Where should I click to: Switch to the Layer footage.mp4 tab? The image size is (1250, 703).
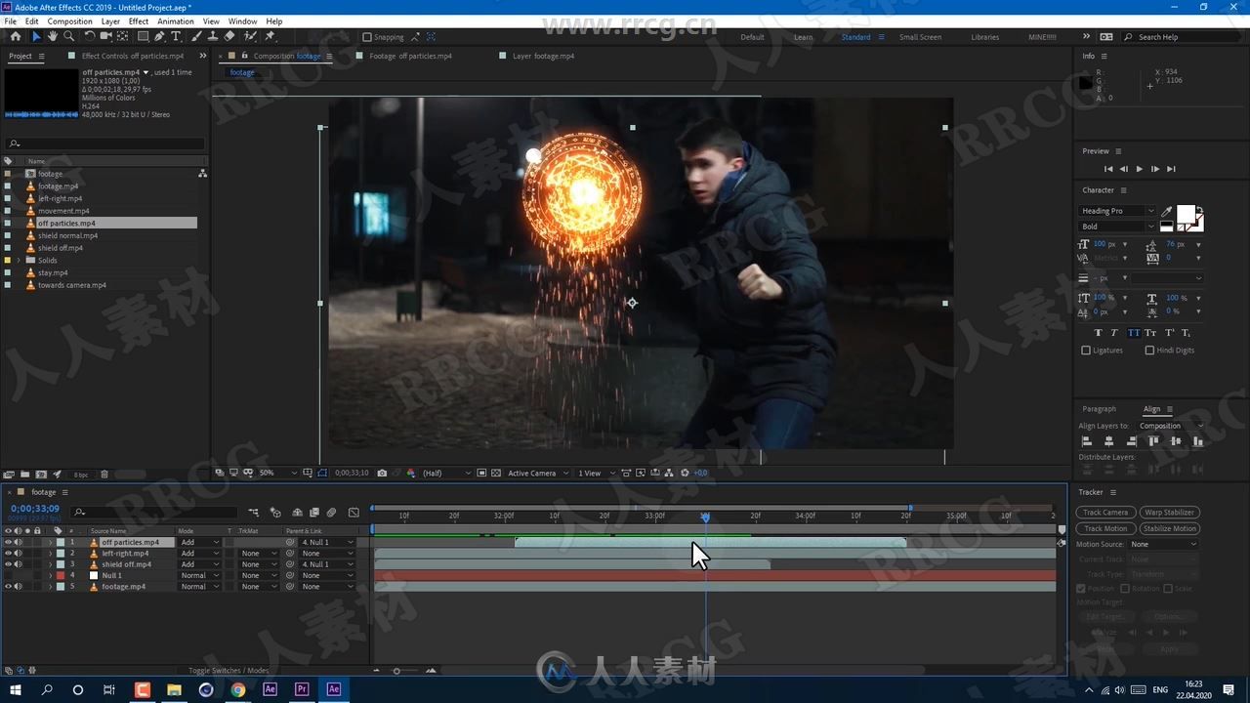tap(543, 57)
